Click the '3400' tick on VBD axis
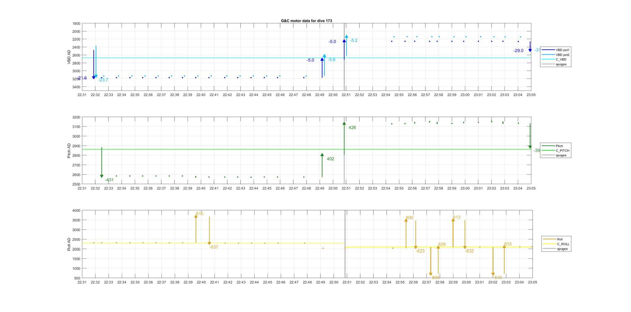Image resolution: width=631 pixels, height=312 pixels. 76,87
